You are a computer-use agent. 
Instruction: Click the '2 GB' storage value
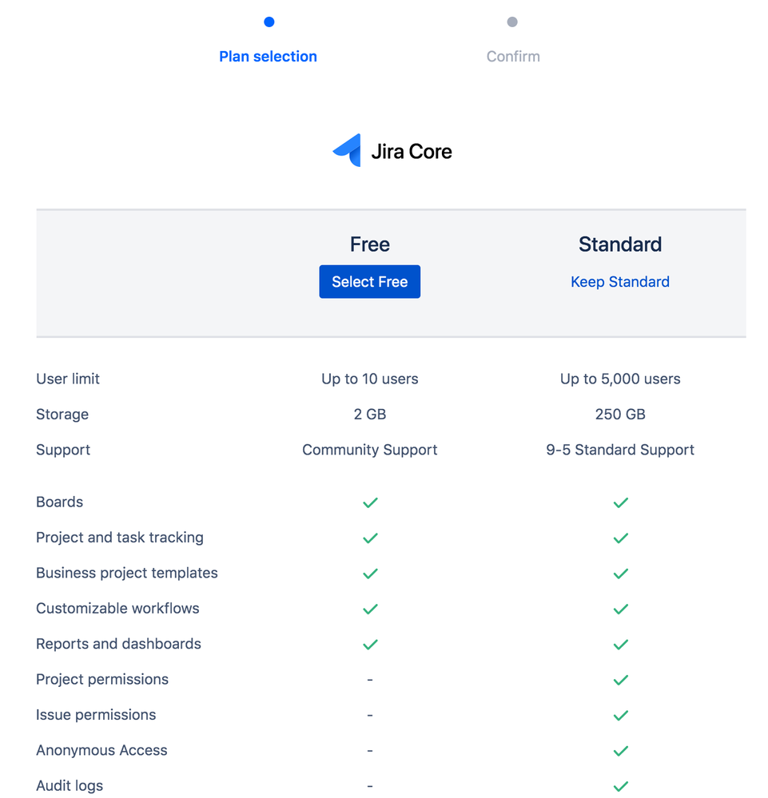[x=370, y=415]
